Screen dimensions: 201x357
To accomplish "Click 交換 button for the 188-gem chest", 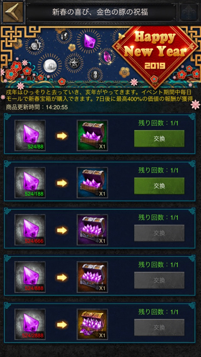I will pos(159,186).
